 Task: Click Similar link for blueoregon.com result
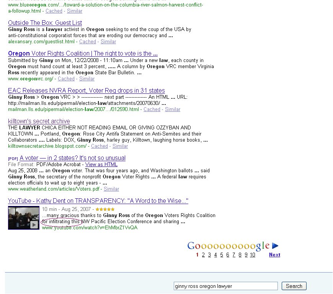click(75, 11)
